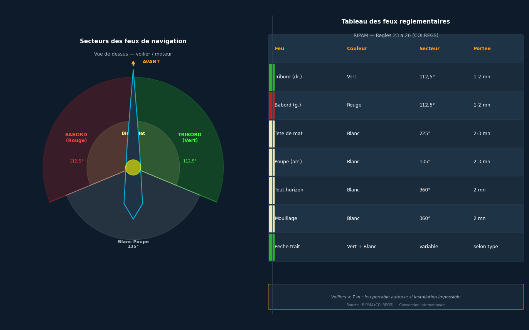Click '112,5°' in the Babord table row
Viewport: 529px width, 330px height.
(427, 105)
